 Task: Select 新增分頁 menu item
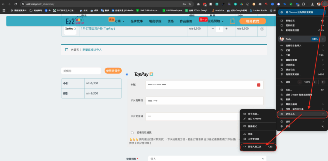302,21
